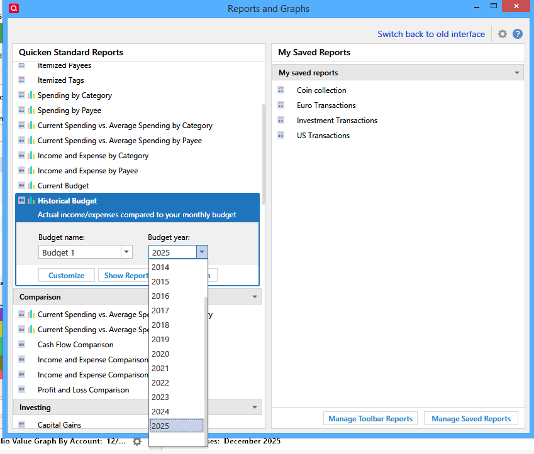Open the blue help question mark icon
The height and width of the screenshot is (454, 534).
click(517, 34)
